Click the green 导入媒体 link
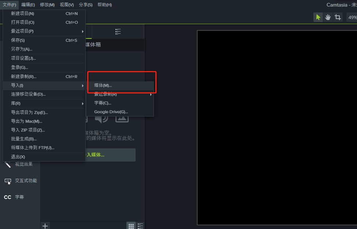Image resolution: width=357 pixels, height=229 pixels. pyautogui.click(x=110, y=155)
